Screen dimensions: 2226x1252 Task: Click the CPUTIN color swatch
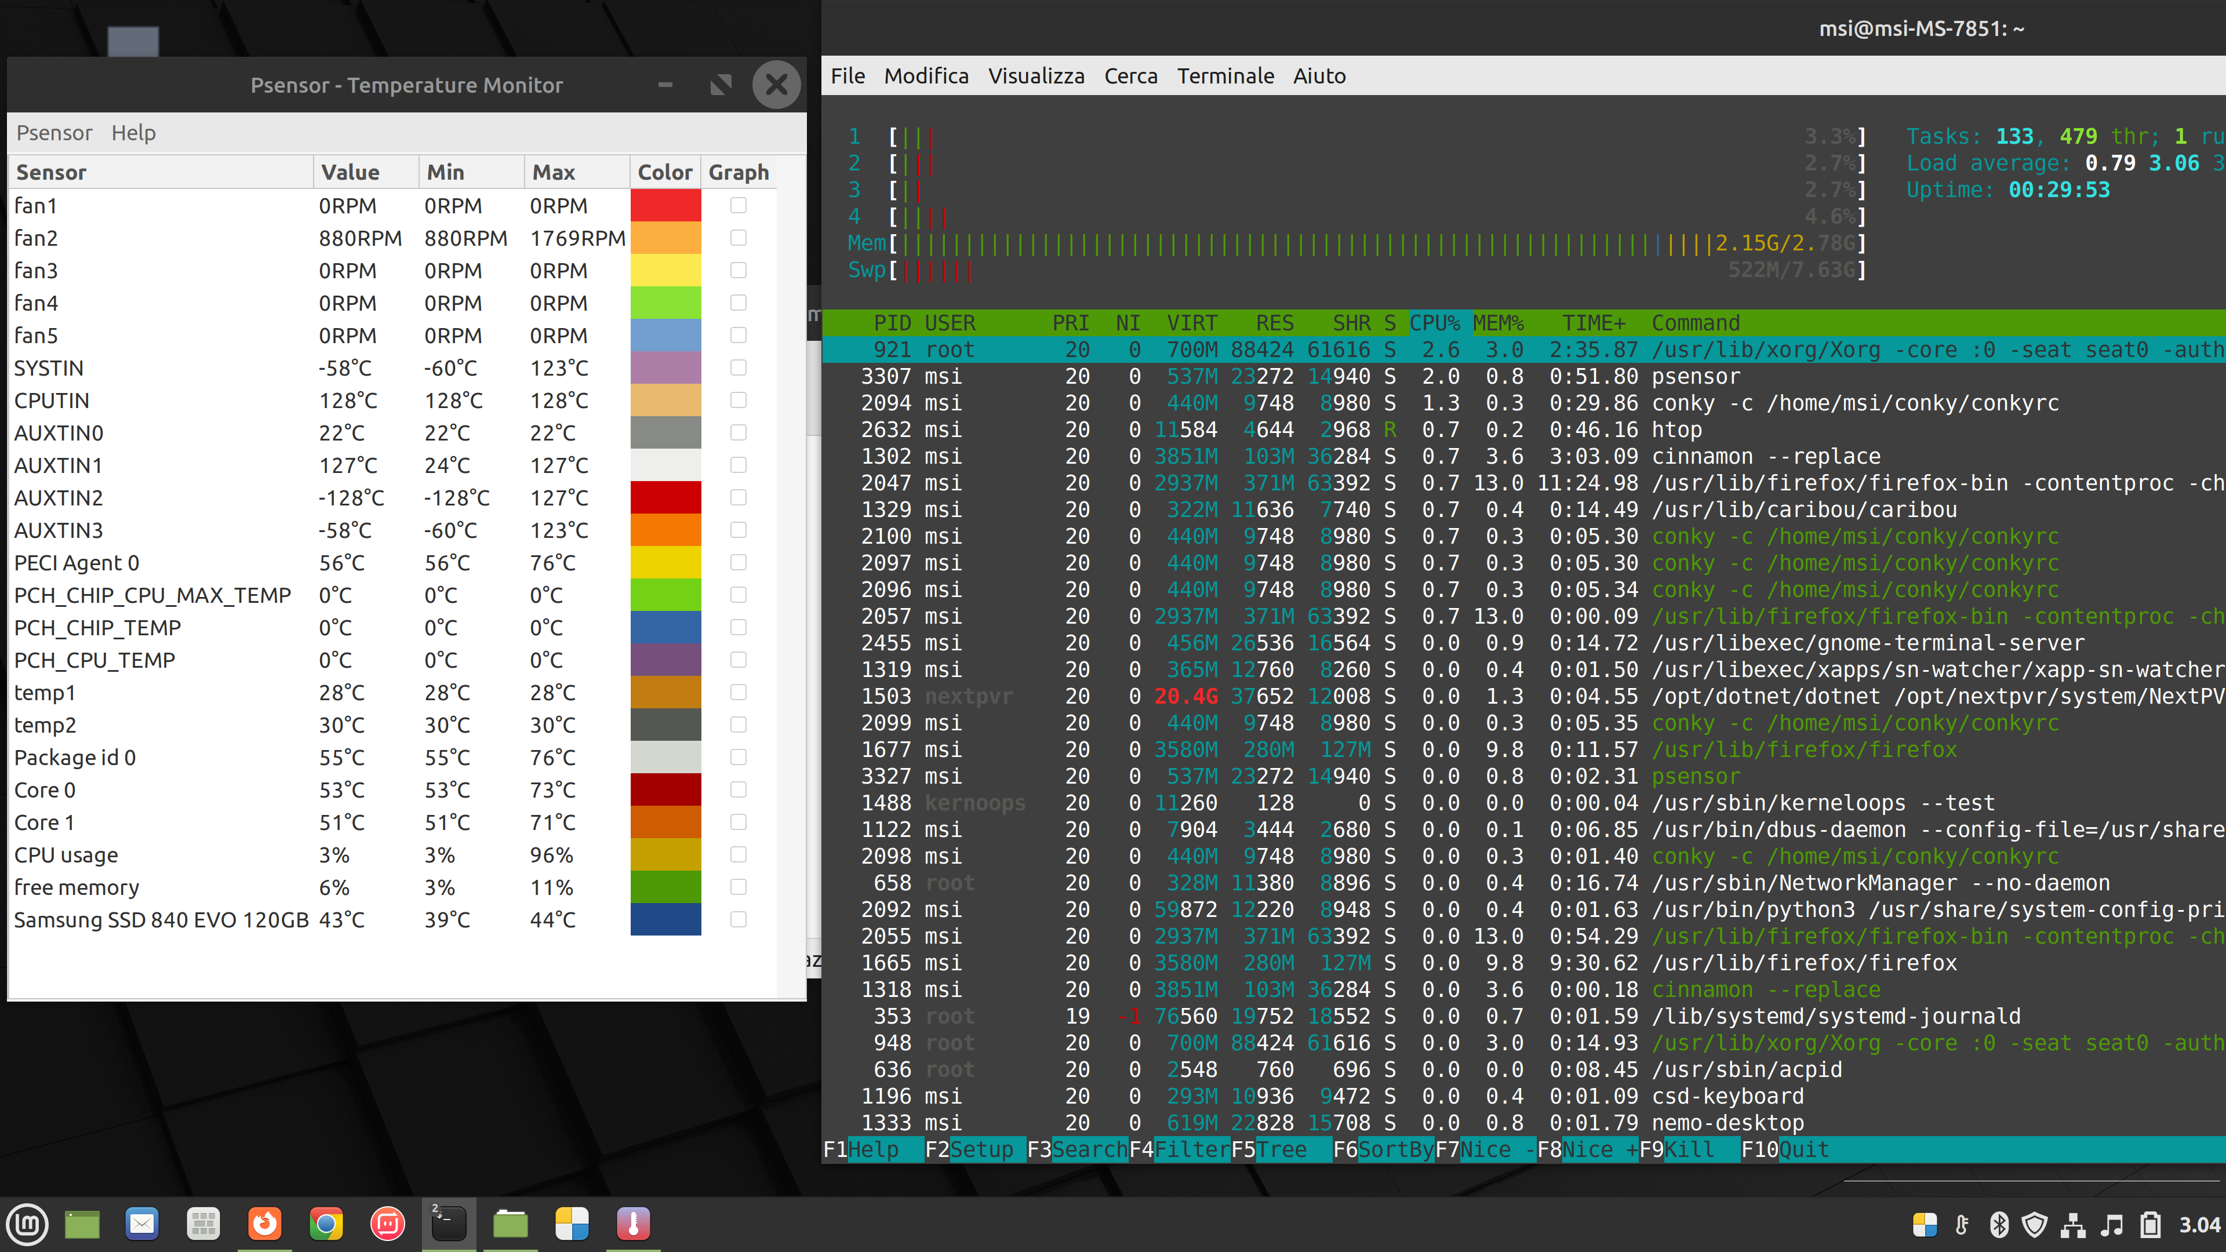(665, 400)
